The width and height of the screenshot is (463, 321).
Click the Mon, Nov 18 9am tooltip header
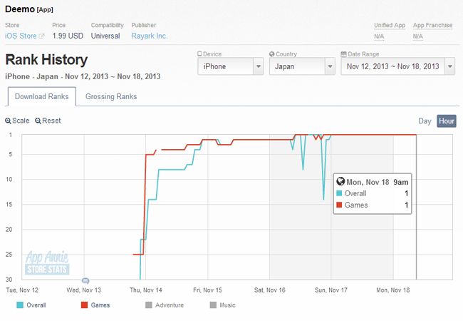pyautogui.click(x=377, y=182)
